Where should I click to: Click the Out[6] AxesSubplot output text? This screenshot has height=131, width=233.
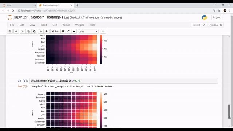71,86
